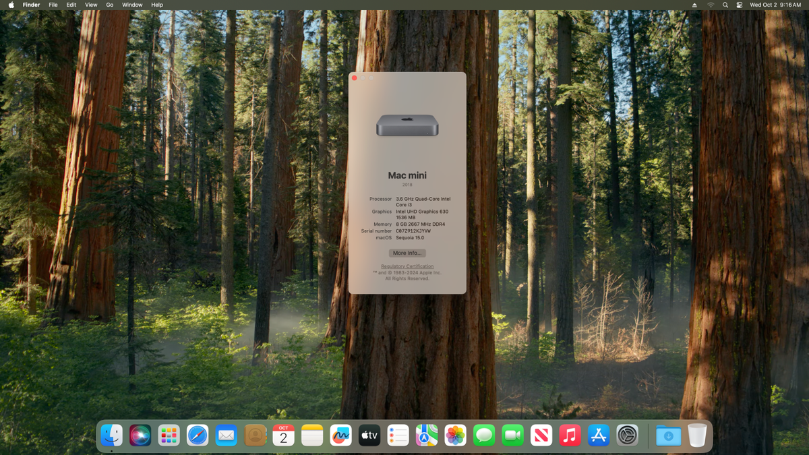This screenshot has height=455, width=809.
Task: Open the Go menu
Action: tap(110, 5)
